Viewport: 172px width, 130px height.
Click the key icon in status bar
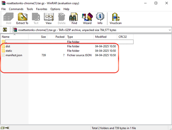coord(7,128)
